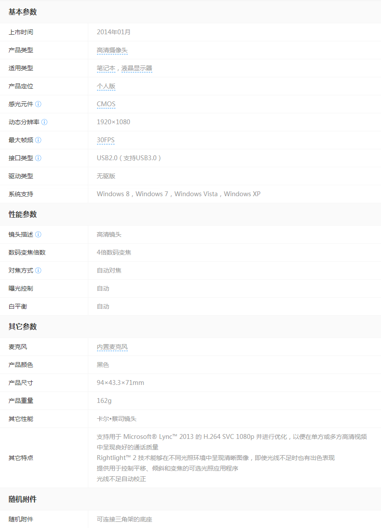This screenshot has width=381, height=528.
Task: Click the CMOS sensor link
Action: pos(106,104)
